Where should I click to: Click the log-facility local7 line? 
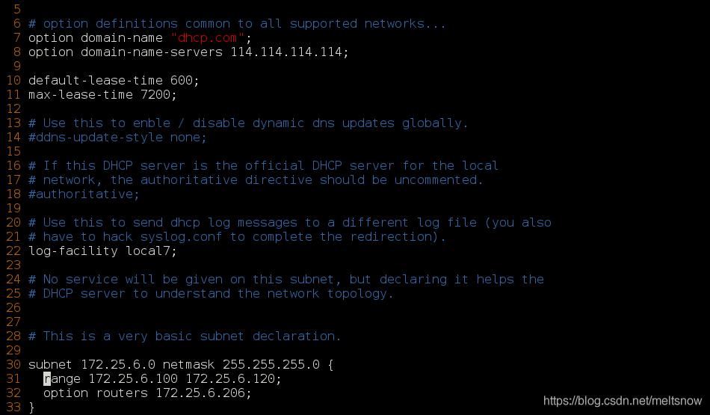(102, 250)
